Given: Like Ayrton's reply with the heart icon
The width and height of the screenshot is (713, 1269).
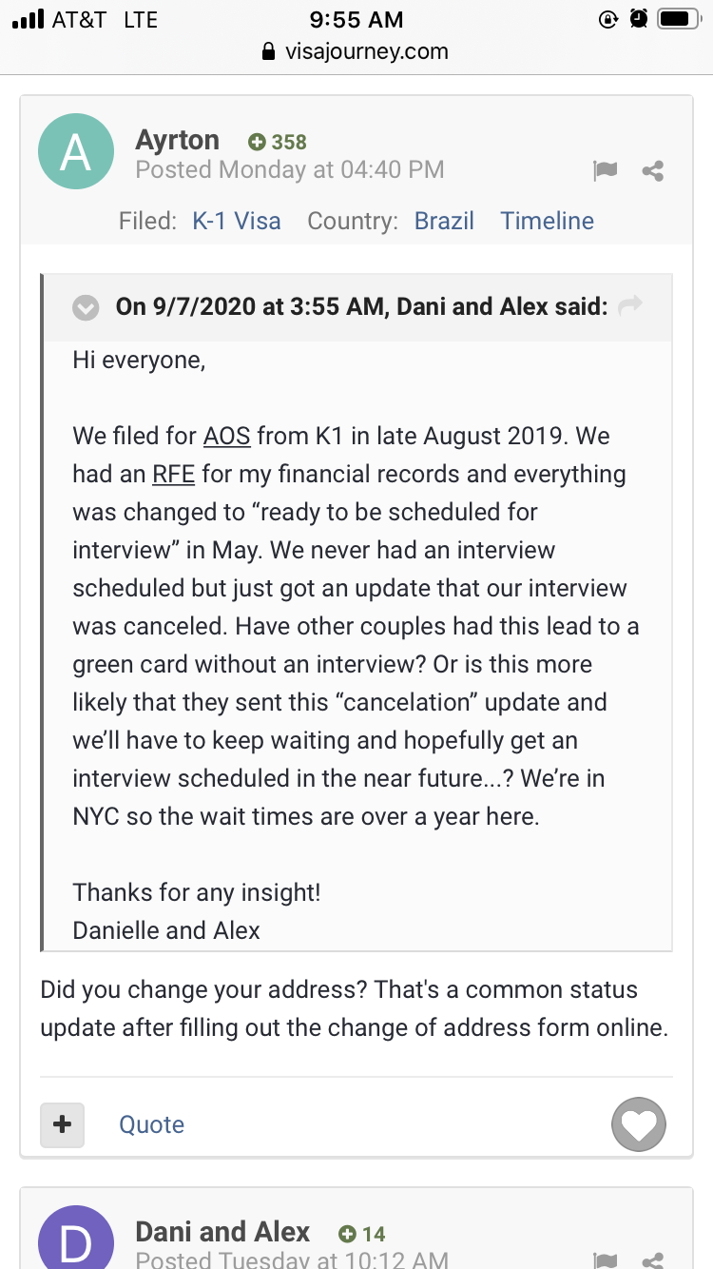Looking at the screenshot, I should coord(638,1125).
